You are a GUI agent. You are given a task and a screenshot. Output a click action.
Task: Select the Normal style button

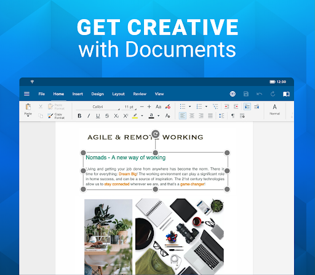274,110
